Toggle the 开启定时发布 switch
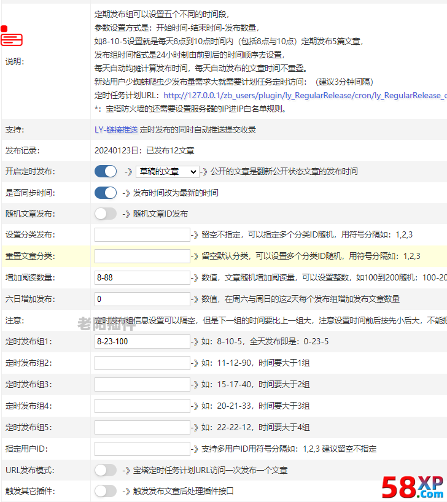447x502 pixels. point(106,172)
